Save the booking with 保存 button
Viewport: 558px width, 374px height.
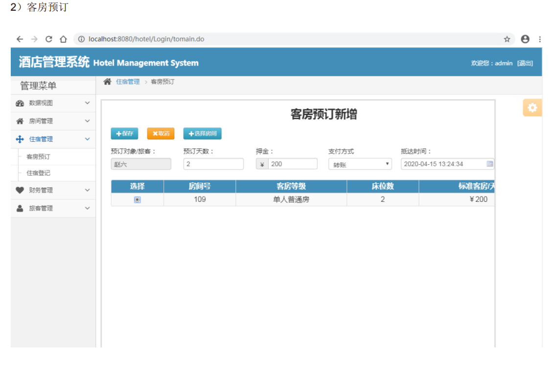pos(124,133)
